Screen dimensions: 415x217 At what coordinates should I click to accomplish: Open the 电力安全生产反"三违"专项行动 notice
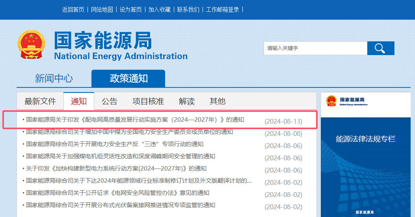pos(115,144)
